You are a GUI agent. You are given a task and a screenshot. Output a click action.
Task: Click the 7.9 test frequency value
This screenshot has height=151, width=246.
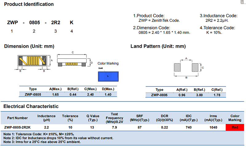pyautogui.click(x=114, y=127)
